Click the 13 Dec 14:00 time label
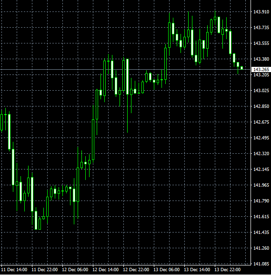Screen dimensions: 271x275 [197, 270]
